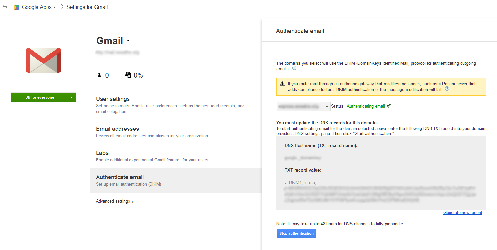497x250 pixels.
Task: Click the usage percentage people icon
Action: click(128, 75)
